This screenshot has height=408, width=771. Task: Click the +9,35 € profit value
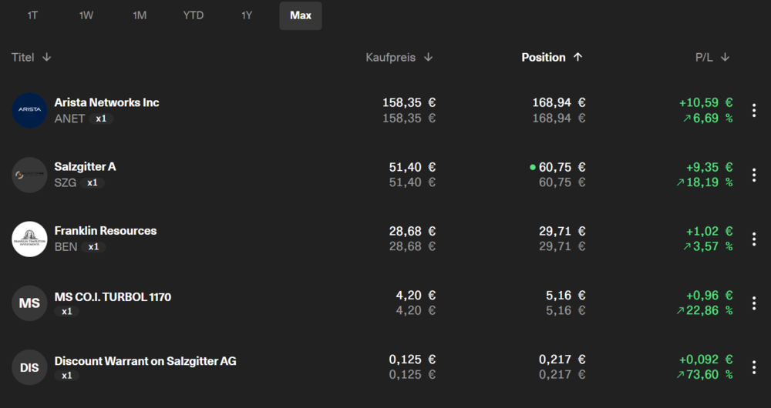click(709, 167)
